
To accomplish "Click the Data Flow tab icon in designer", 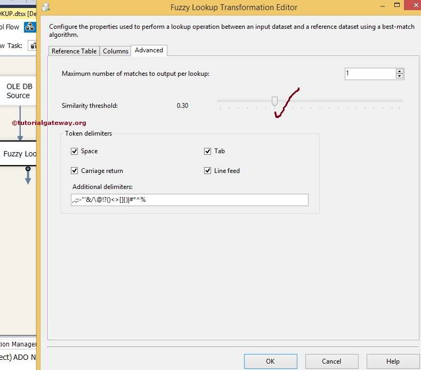I will 29,27.
